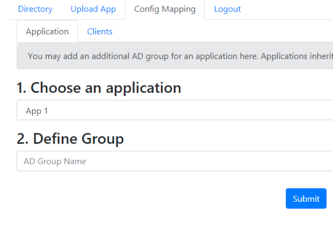Switch to the Upload App tab
The height and width of the screenshot is (250, 333).
[93, 9]
